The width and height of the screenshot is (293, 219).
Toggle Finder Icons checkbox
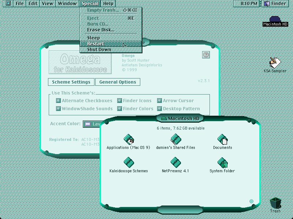120,101
